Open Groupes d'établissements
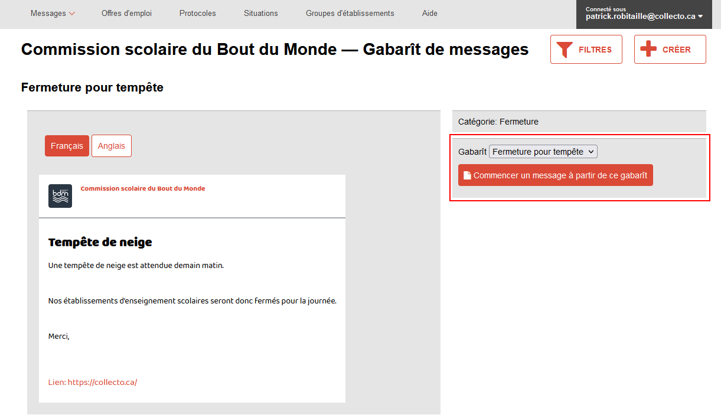This screenshot has width=721, height=418. tap(350, 14)
